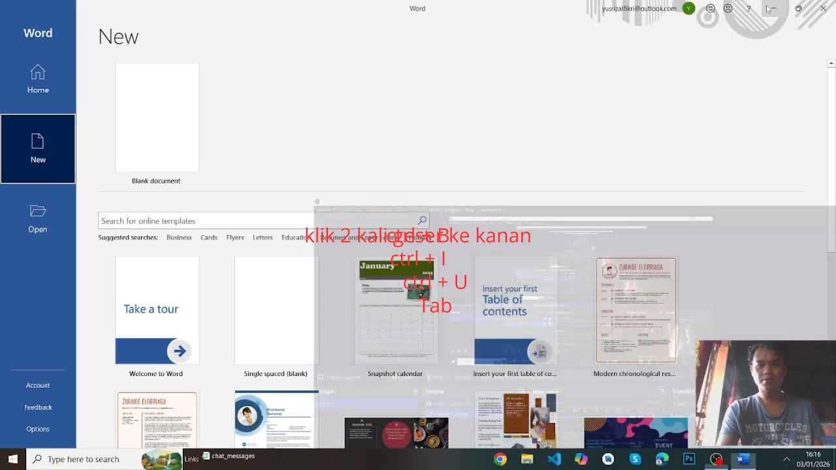The image size is (836, 470).
Task: Open Copilot from taskbar
Action: [x=581, y=460]
